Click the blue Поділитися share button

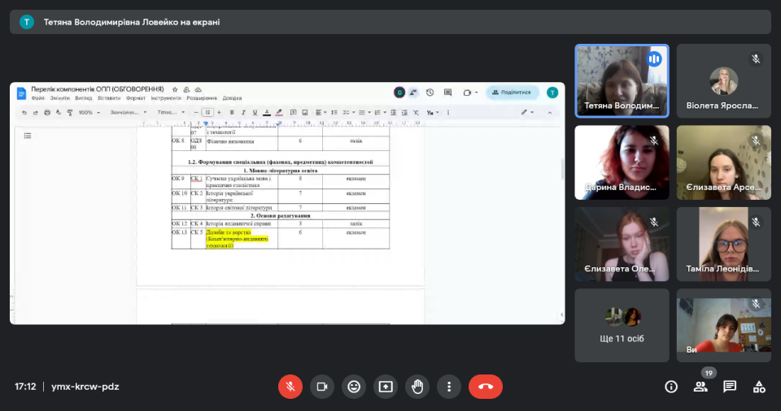coord(512,93)
